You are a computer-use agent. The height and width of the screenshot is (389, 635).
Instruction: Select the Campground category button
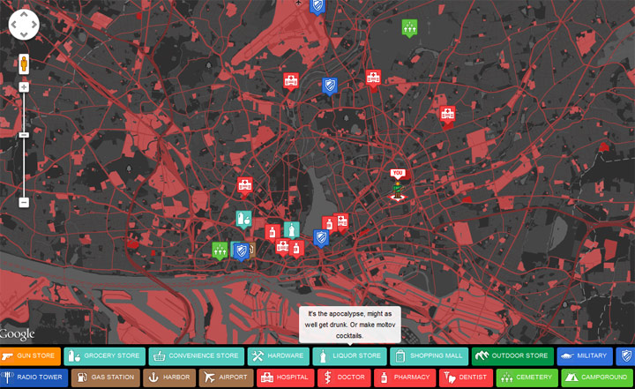point(597,378)
